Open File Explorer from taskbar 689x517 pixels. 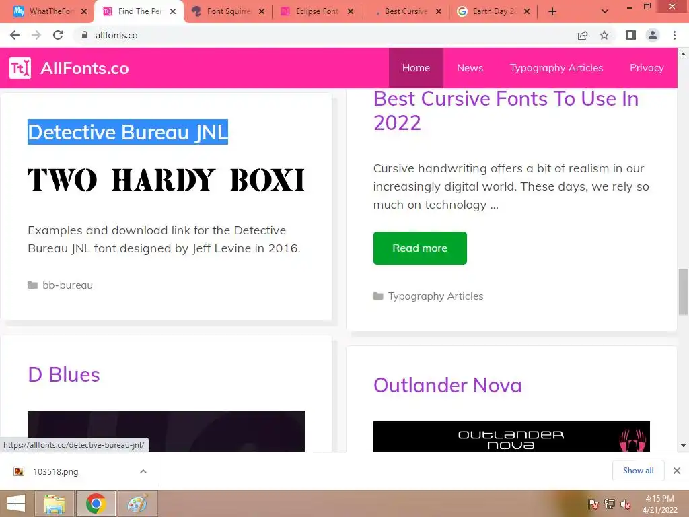coord(55,504)
